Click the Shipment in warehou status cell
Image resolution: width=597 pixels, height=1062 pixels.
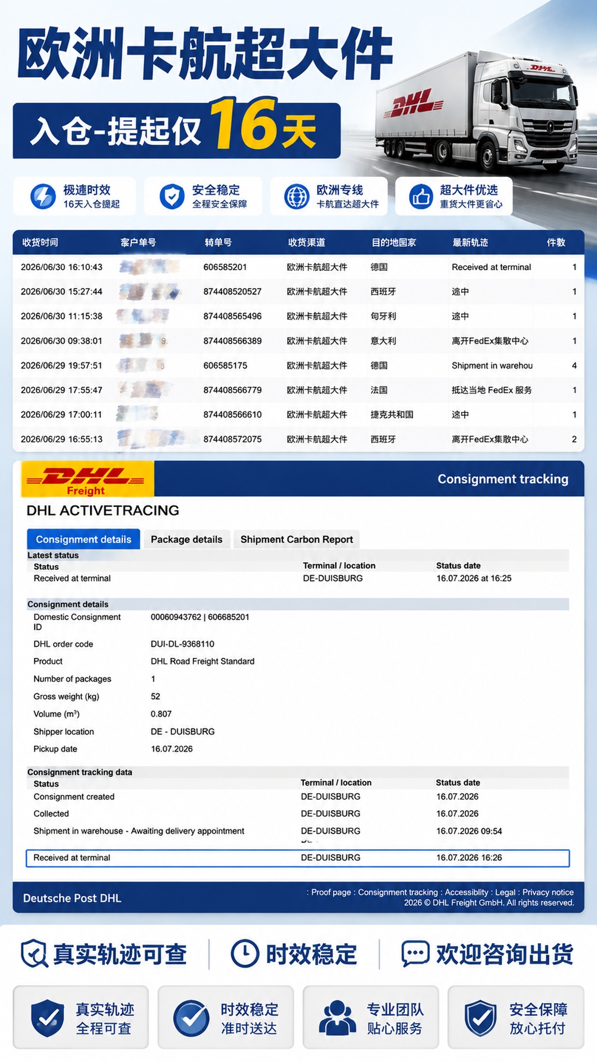tap(492, 365)
